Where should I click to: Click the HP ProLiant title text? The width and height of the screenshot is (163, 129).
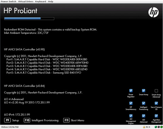tap(20, 11)
